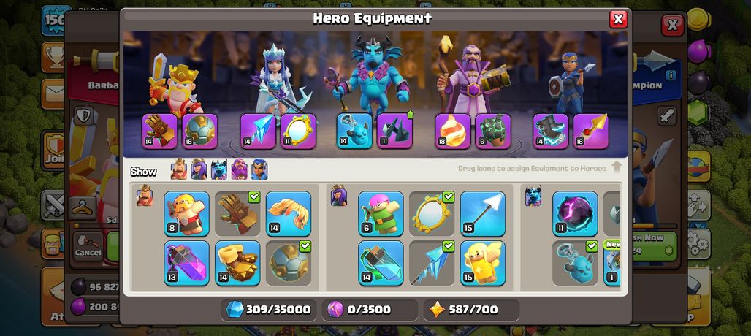The image size is (751, 336).
Task: Click upgradable Minion Prince slot with green arrow
Action: (394, 131)
